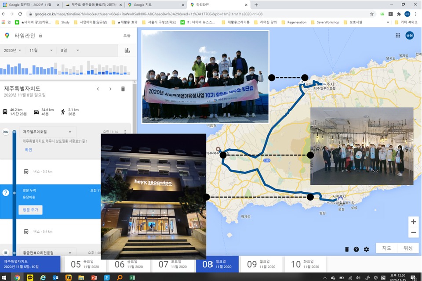This screenshot has height=281, width=422.
Task: Select day 10 화요일 in date strip
Action: pos(305,264)
